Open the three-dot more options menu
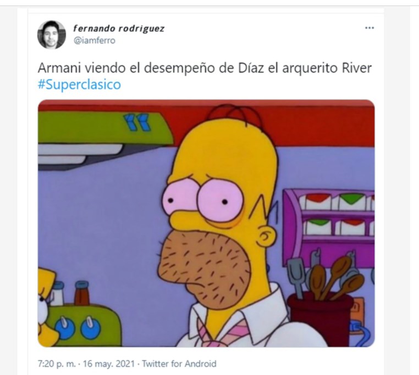Screen dimensions: 419x375 click(370, 28)
